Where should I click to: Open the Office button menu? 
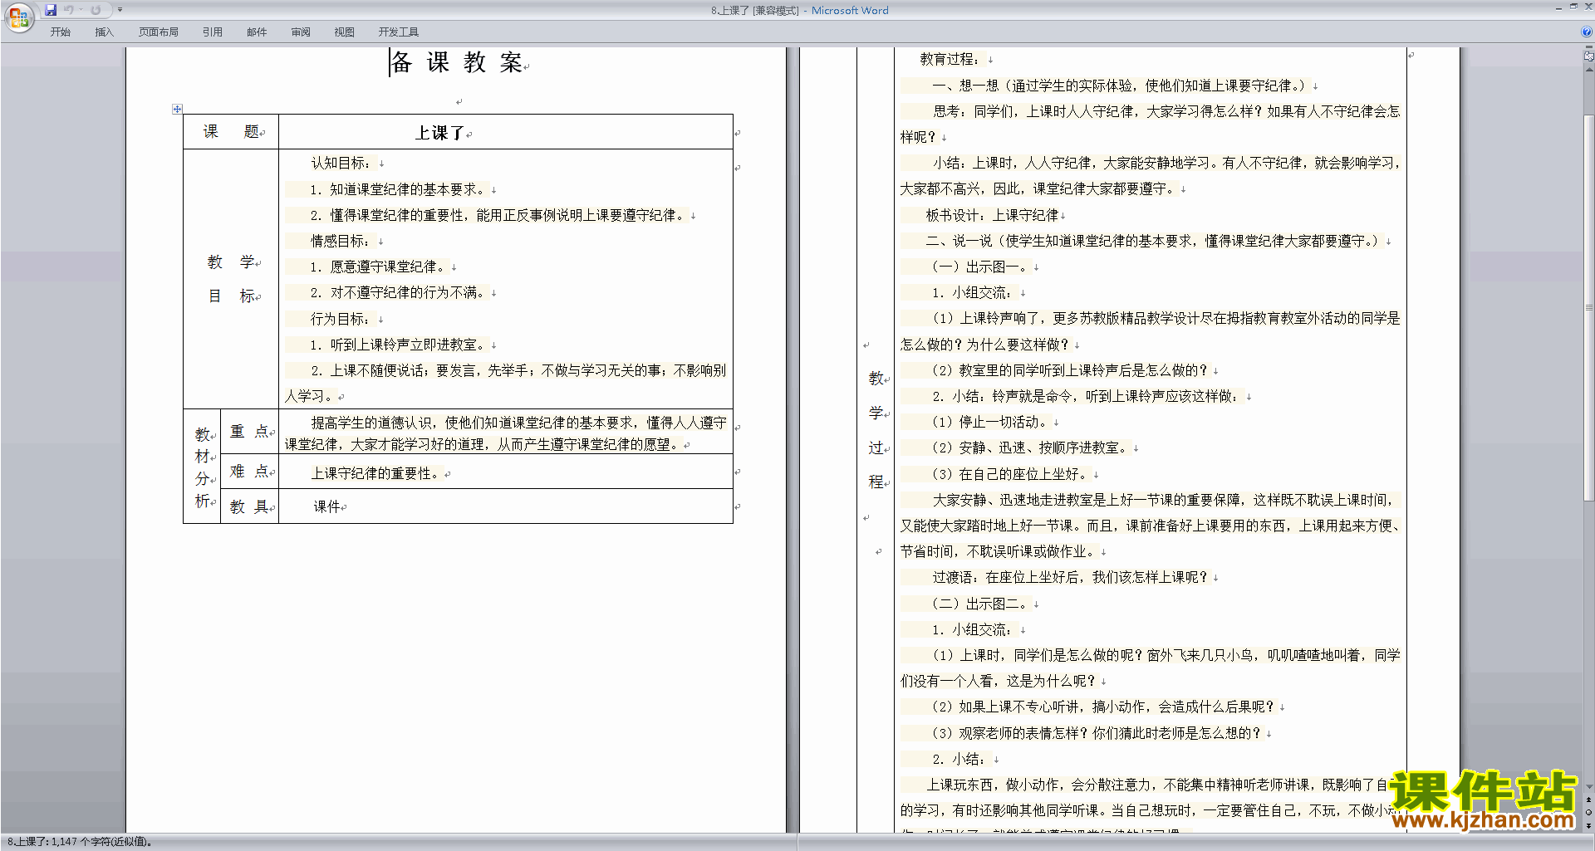pos(19,17)
